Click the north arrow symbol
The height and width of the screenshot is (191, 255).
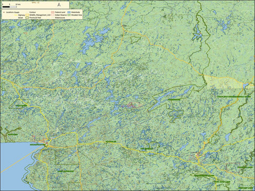point(59,5)
